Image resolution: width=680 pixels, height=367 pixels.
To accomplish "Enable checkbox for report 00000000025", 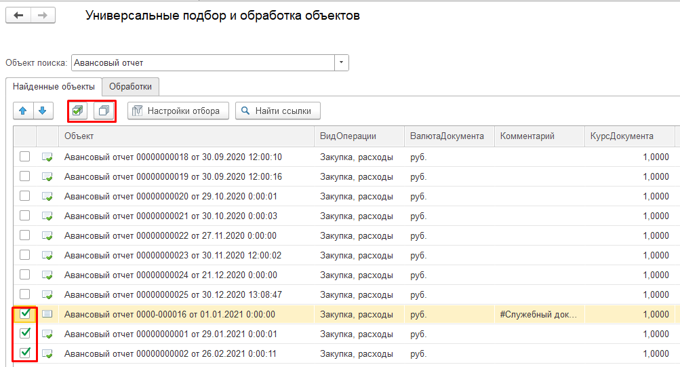I will point(25,294).
